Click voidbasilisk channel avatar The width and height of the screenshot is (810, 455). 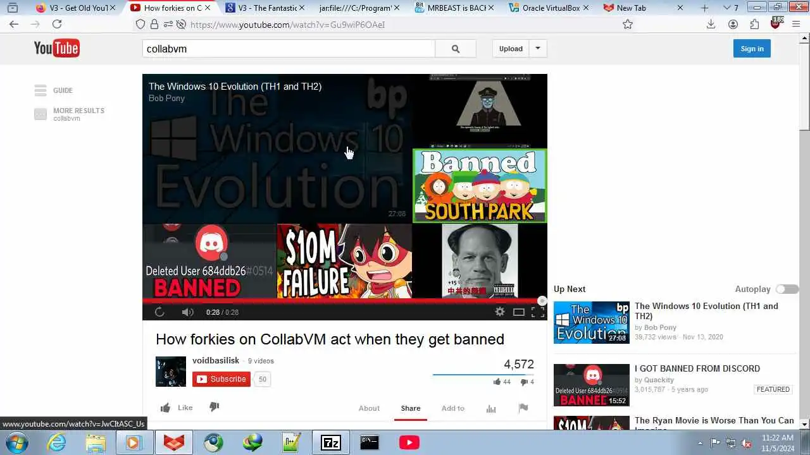[171, 372]
